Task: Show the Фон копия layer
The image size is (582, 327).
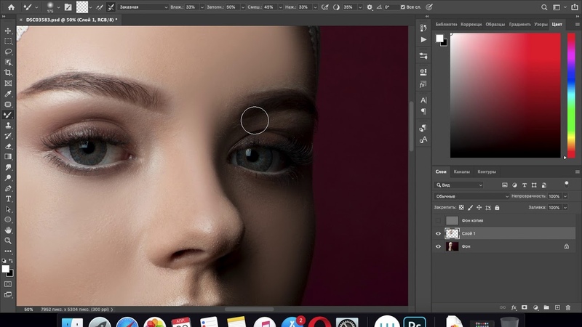Action: 438,220
